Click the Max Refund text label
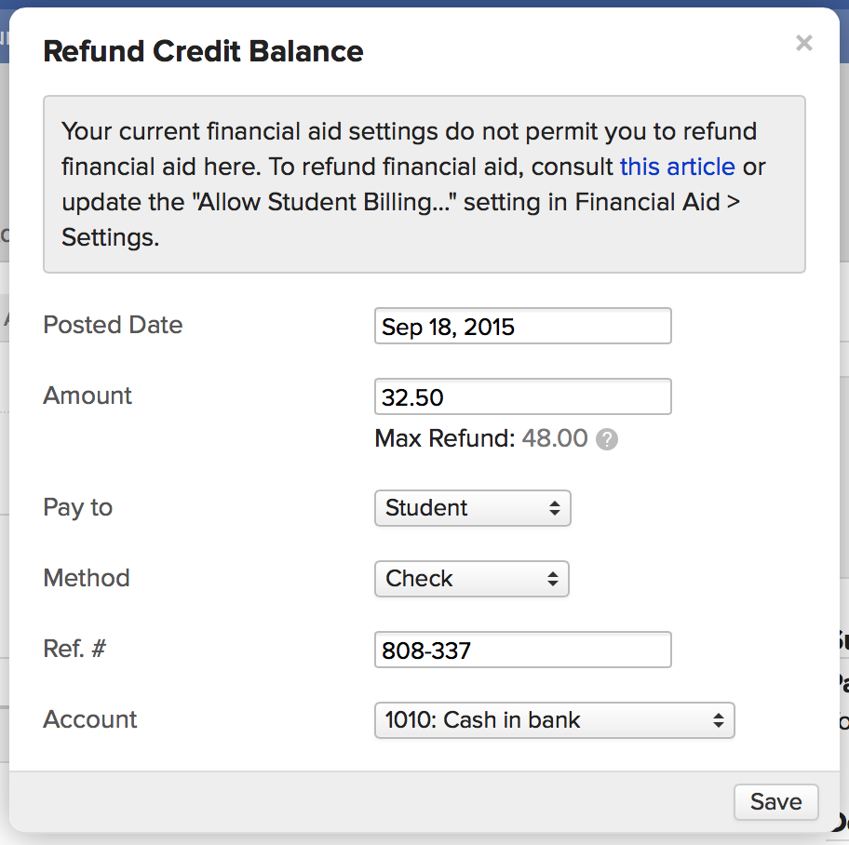 [445, 438]
